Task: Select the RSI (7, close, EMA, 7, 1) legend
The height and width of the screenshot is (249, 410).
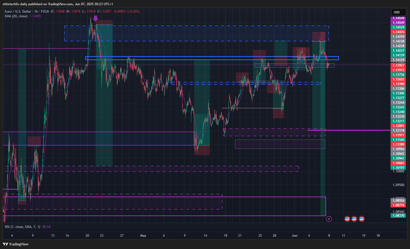Action: (x=22, y=227)
